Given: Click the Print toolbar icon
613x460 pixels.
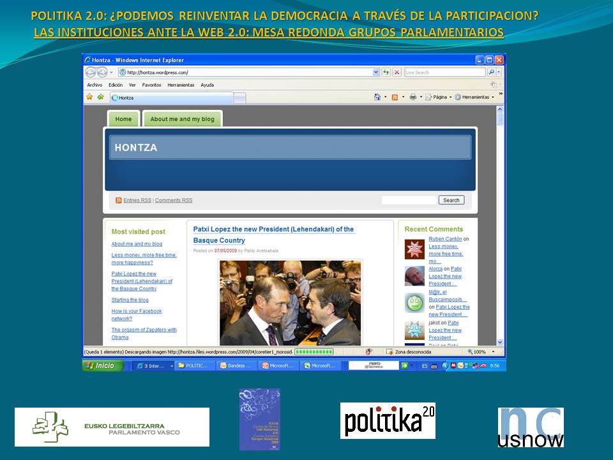Looking at the screenshot, I should coord(413,97).
